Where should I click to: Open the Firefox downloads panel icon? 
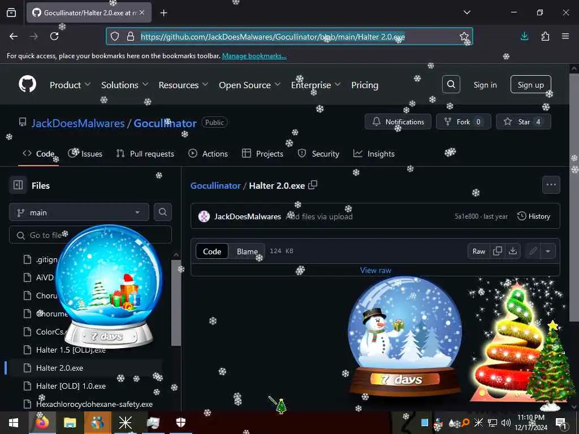(x=524, y=36)
